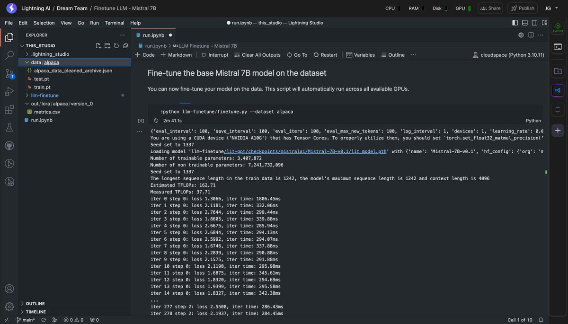This screenshot has height=324, width=568.
Task: Interrupt the running kernel
Action: pos(214,55)
